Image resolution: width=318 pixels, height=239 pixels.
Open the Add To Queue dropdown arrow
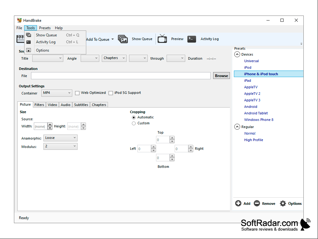[x=113, y=39]
